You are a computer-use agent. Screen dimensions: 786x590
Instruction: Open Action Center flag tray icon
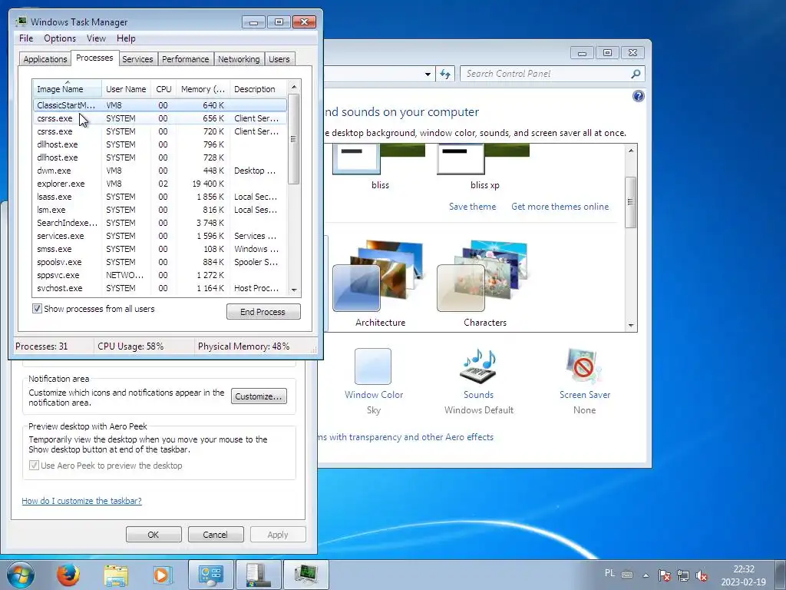665,575
